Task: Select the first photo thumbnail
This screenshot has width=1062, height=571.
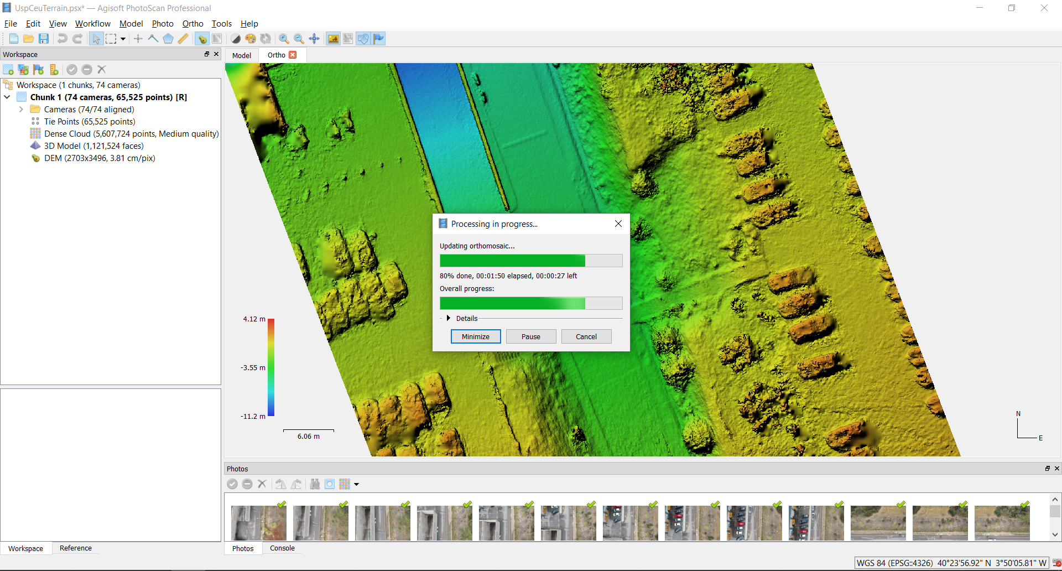Action: coord(258,522)
